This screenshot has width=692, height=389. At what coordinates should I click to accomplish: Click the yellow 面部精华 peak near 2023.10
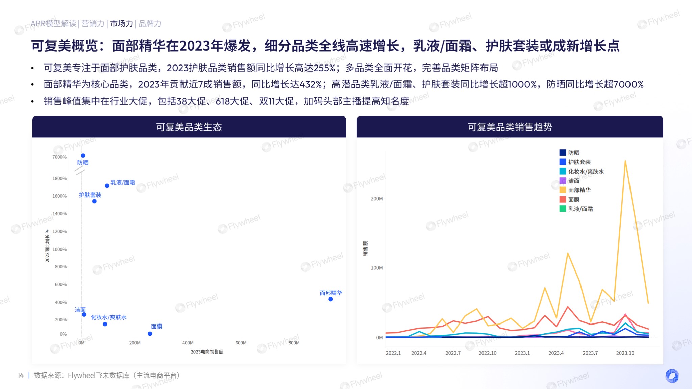(625, 161)
